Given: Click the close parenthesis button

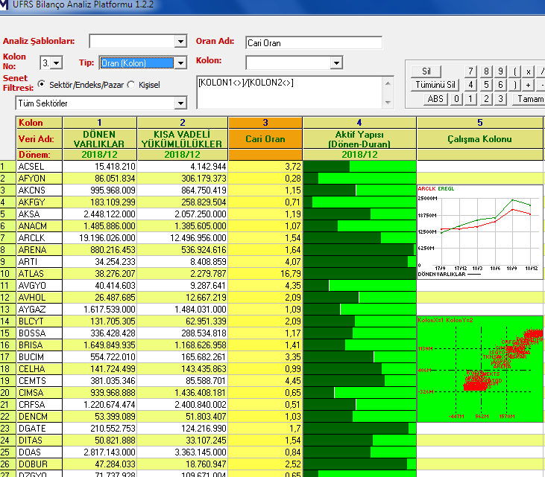Looking at the screenshot, I should (514, 85).
